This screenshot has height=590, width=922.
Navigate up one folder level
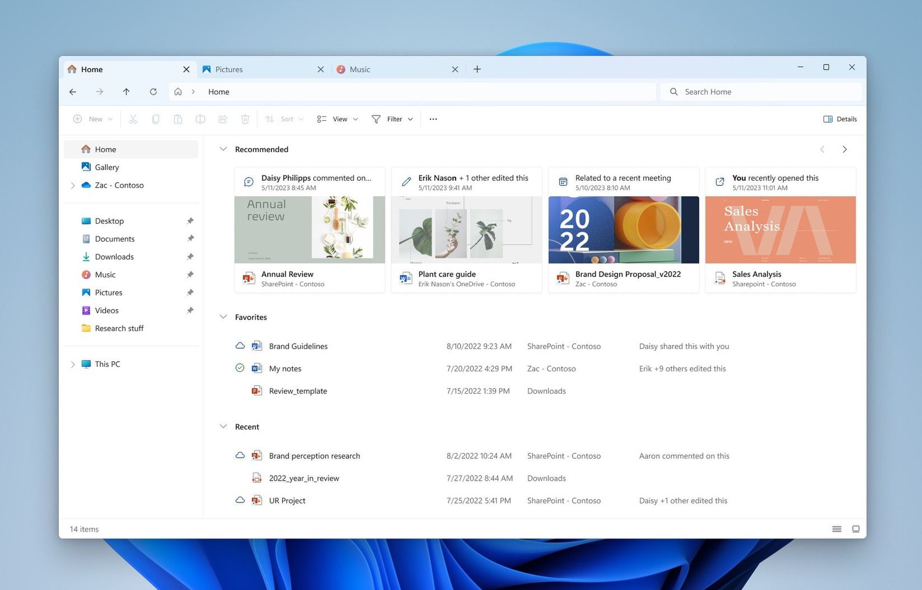(127, 92)
